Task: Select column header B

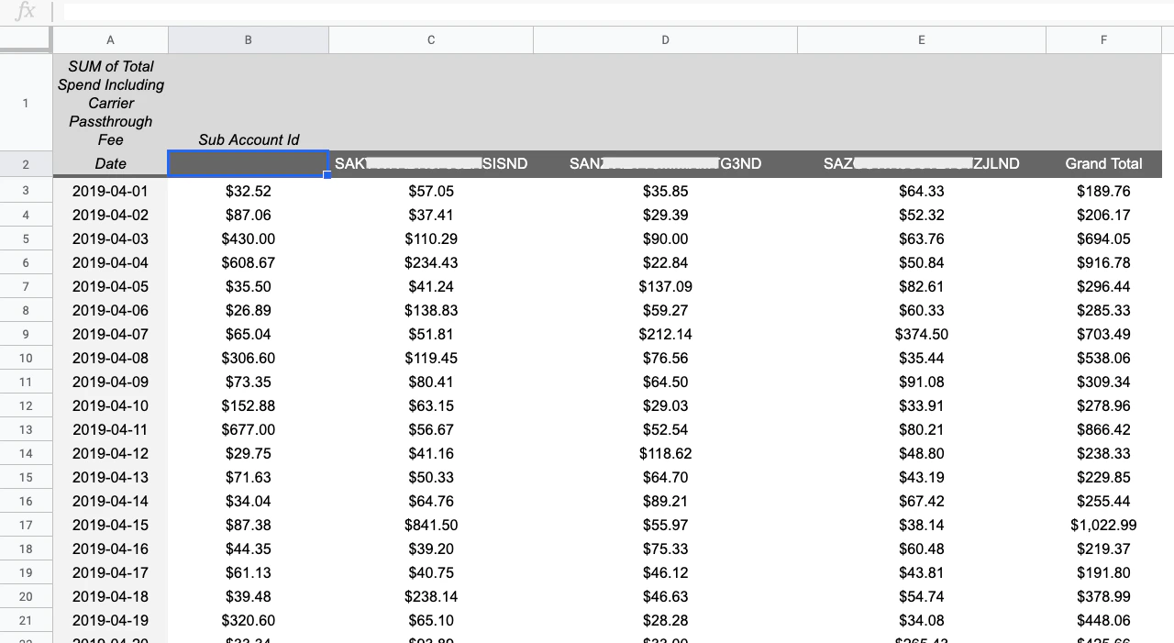Action: (x=248, y=39)
